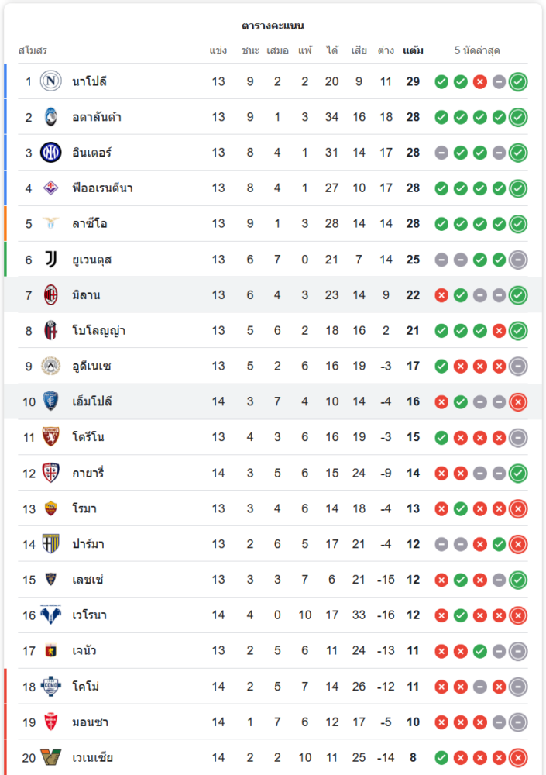The width and height of the screenshot is (546, 775).
Task: Open the โบโลญญ่า team link
Action: 99,331
